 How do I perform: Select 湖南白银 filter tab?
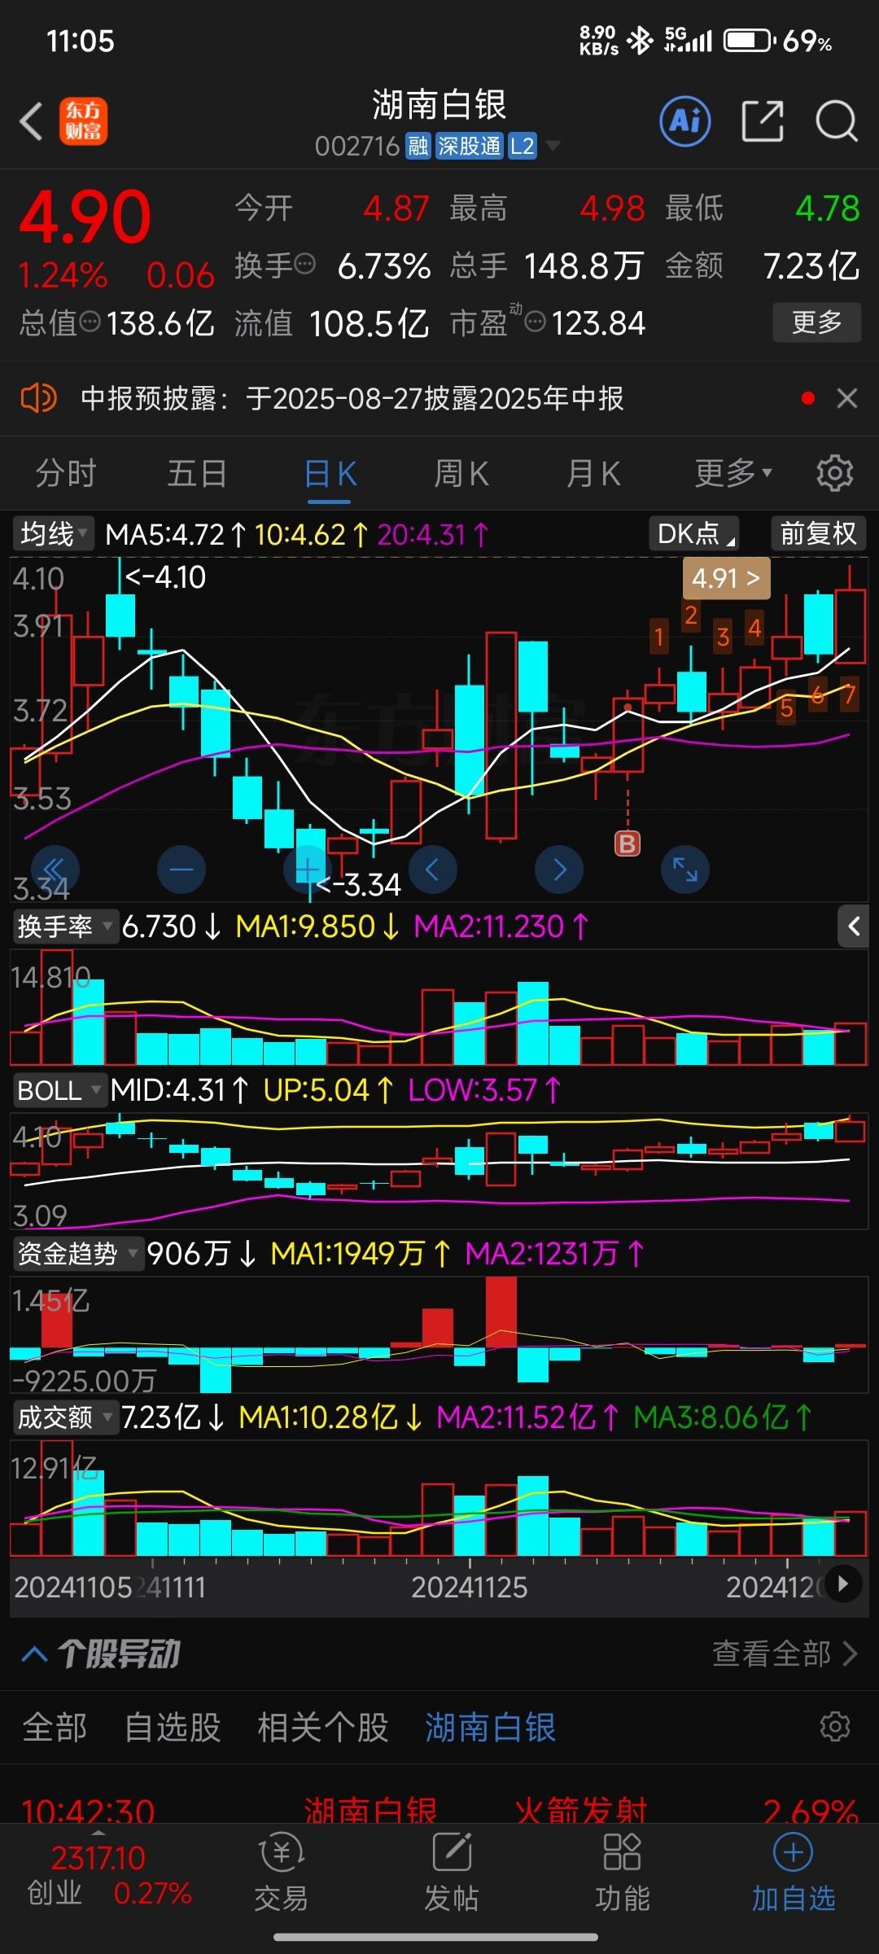[491, 1728]
